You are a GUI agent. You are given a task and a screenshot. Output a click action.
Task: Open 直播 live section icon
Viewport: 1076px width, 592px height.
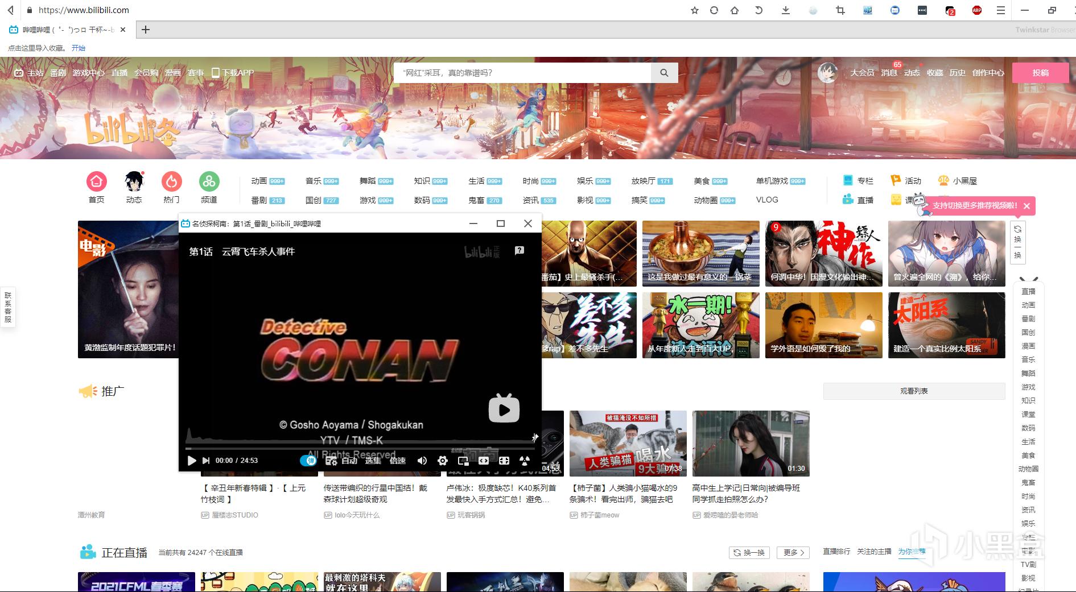click(x=857, y=200)
